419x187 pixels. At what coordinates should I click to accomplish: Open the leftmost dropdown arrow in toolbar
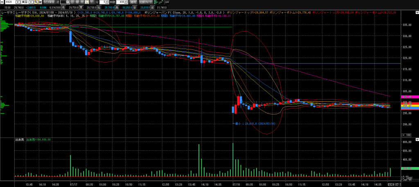coord(2,2)
